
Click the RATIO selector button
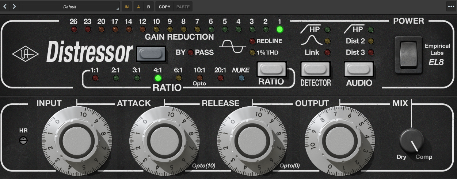(271, 68)
